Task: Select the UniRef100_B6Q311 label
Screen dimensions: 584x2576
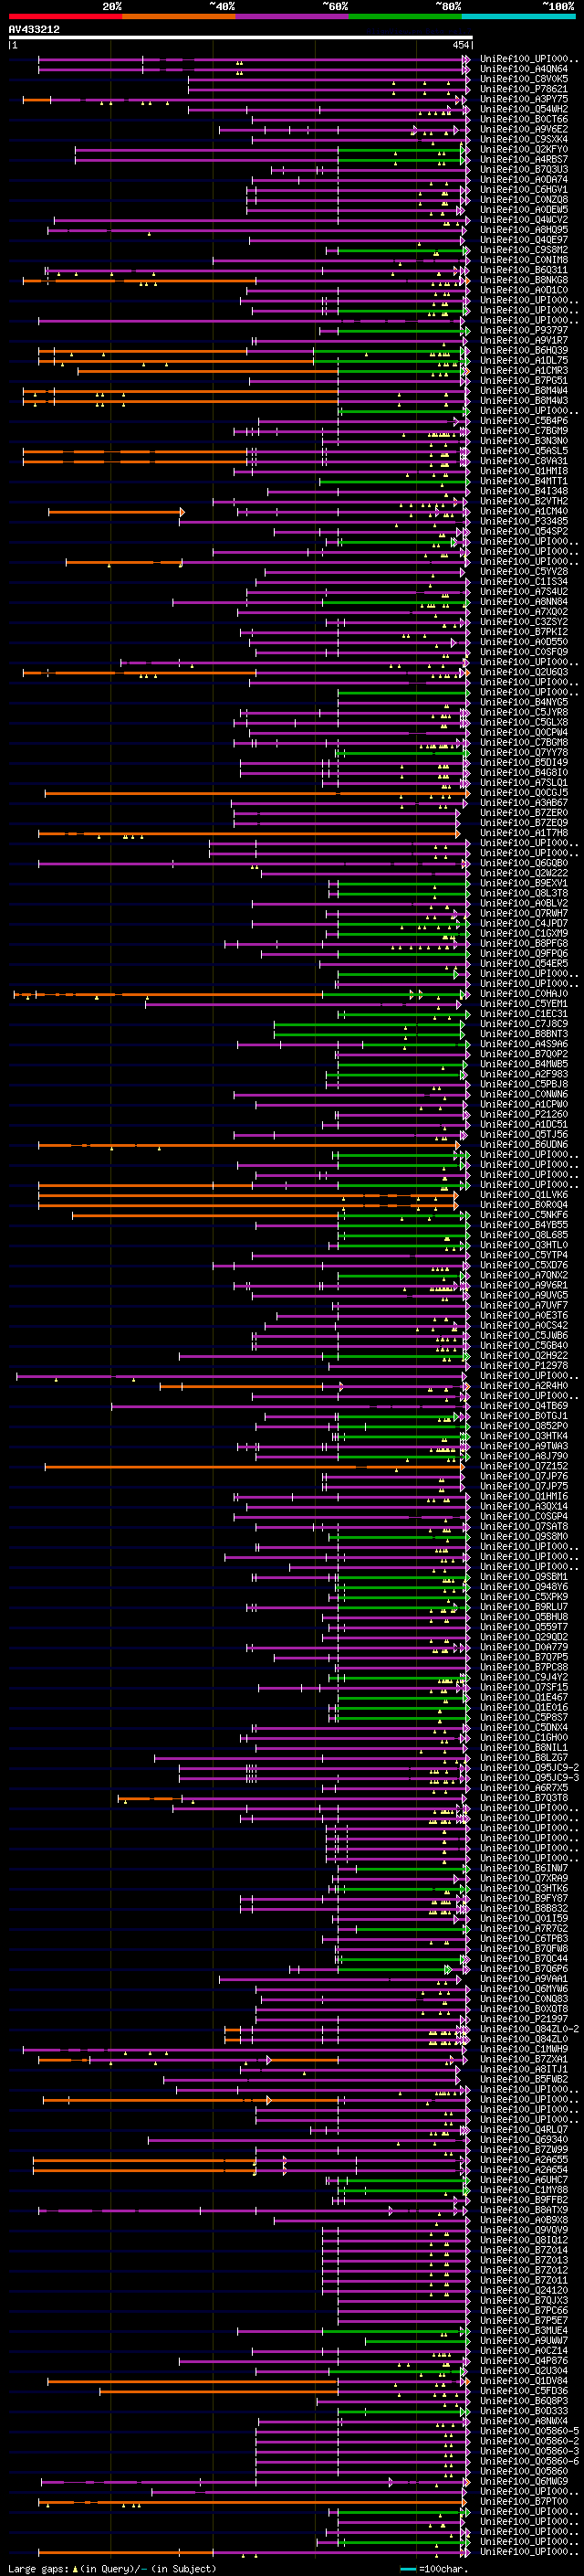Action: [523, 270]
